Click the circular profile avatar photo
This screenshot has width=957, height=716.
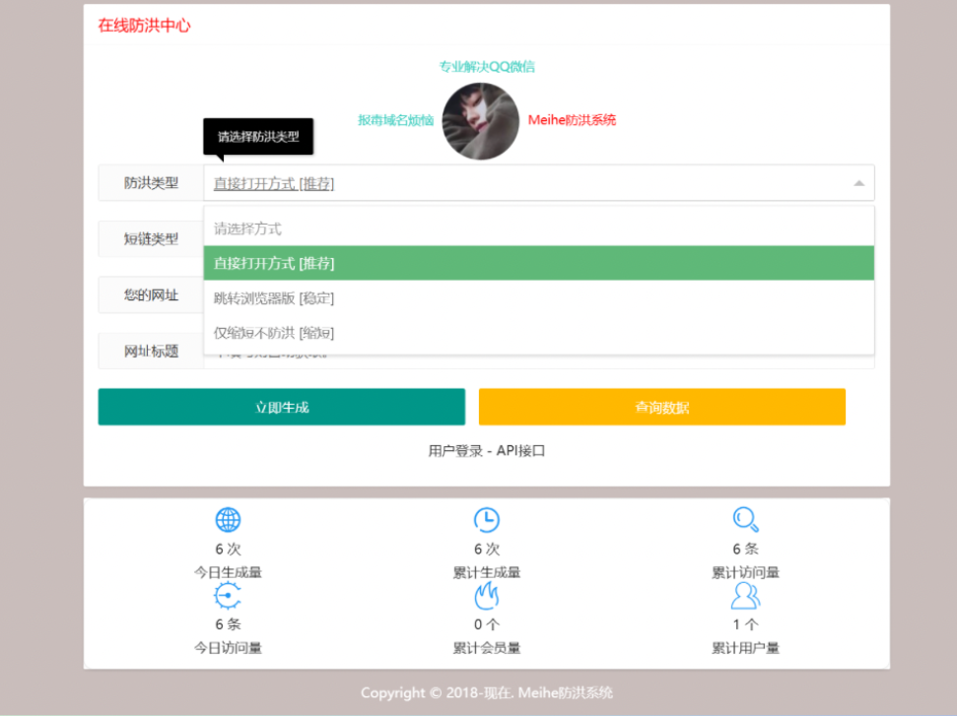click(480, 121)
